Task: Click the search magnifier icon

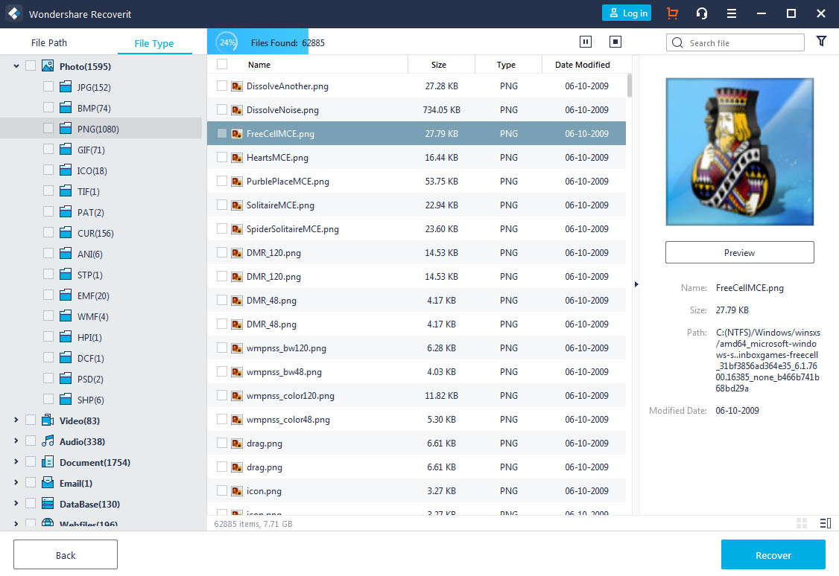Action: pyautogui.click(x=677, y=42)
